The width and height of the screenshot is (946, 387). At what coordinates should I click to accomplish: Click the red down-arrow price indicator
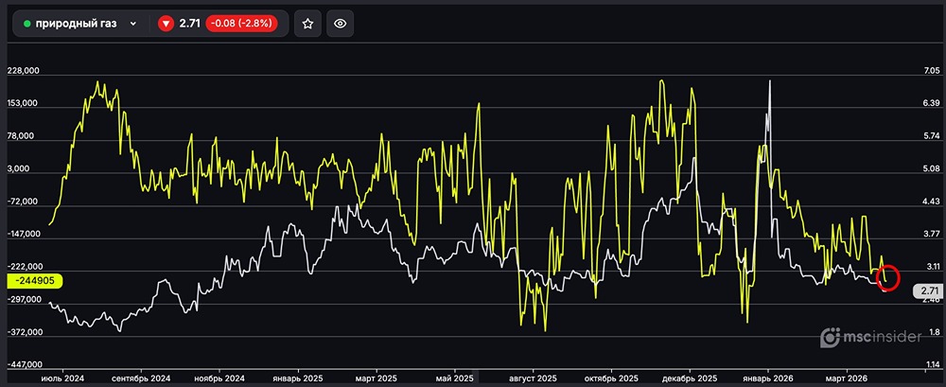(x=166, y=25)
